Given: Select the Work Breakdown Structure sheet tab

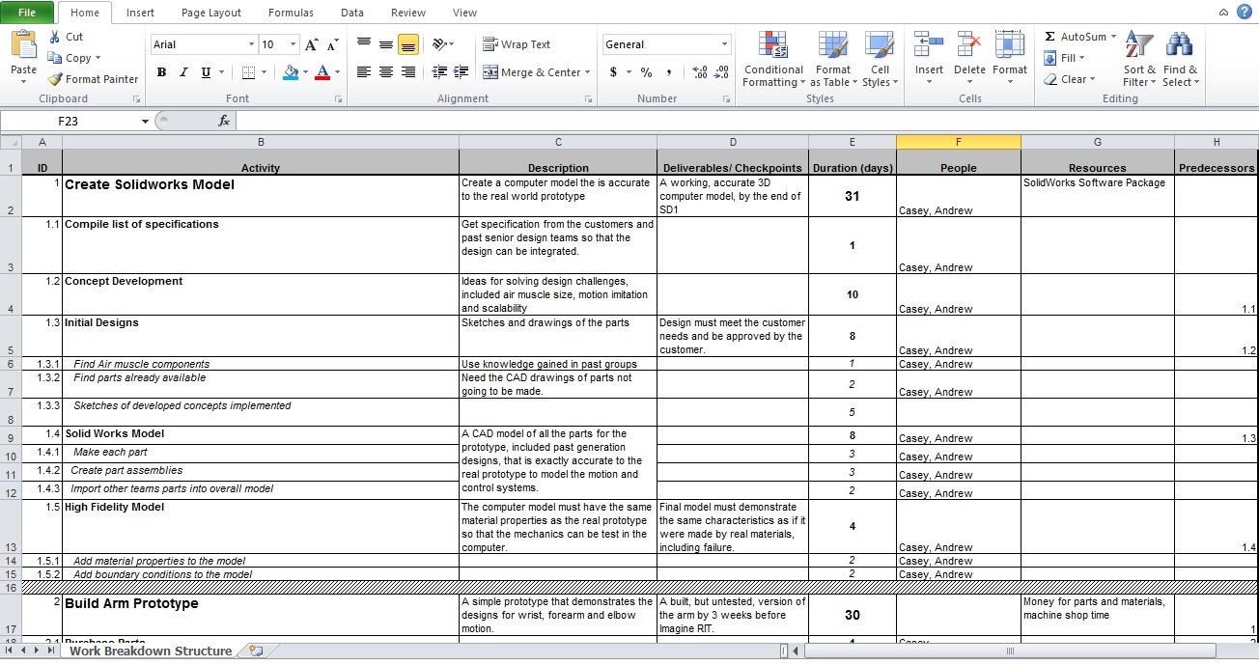Looking at the screenshot, I should [x=151, y=651].
